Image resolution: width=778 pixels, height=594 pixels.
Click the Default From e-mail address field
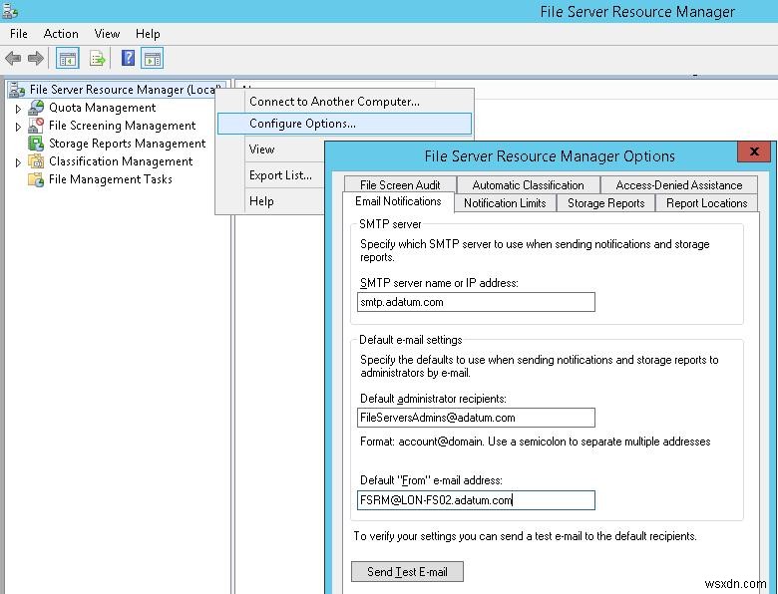point(476,500)
